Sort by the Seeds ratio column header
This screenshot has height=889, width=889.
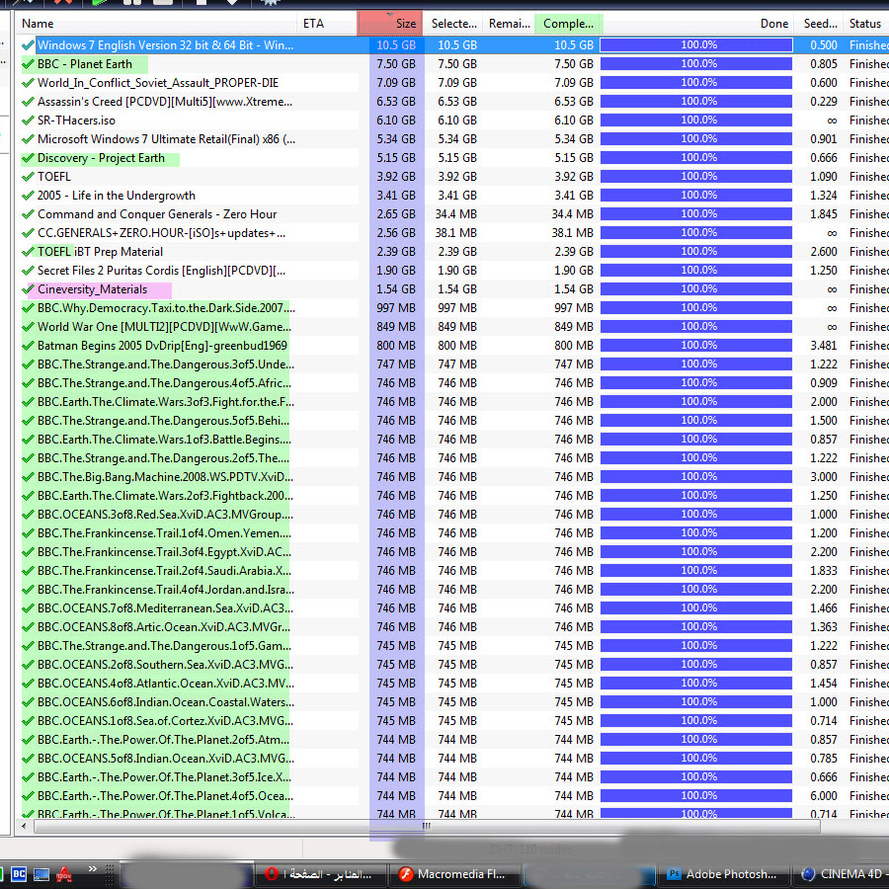(x=819, y=24)
